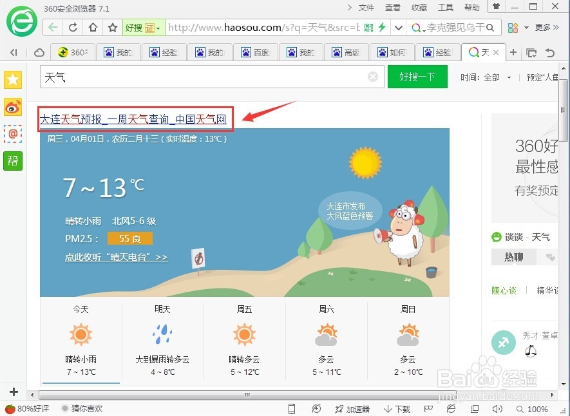
Task: Open the 随心谈 link
Action: coord(504,290)
